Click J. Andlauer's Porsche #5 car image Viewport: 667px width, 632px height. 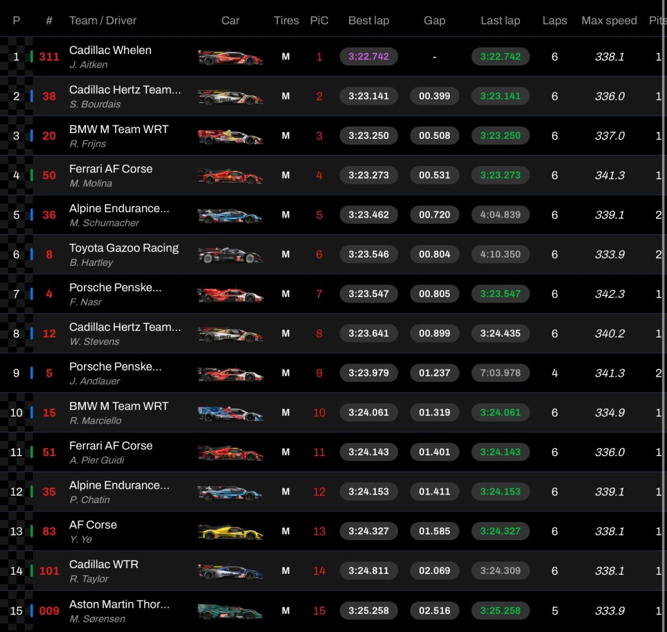231,374
